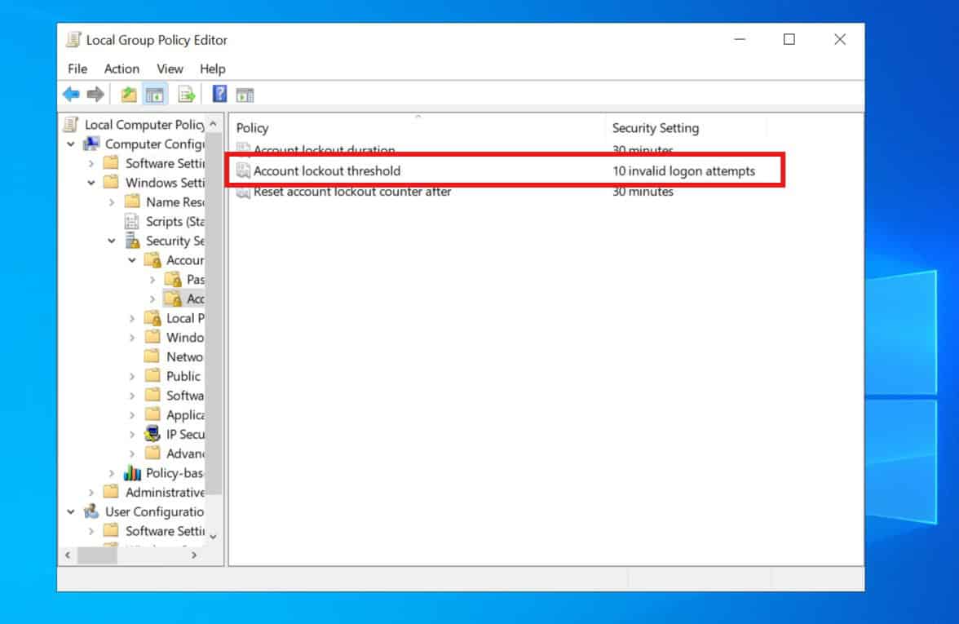The height and width of the screenshot is (624, 959).
Task: Click the Administrative Templates folder icon
Action: click(x=111, y=492)
